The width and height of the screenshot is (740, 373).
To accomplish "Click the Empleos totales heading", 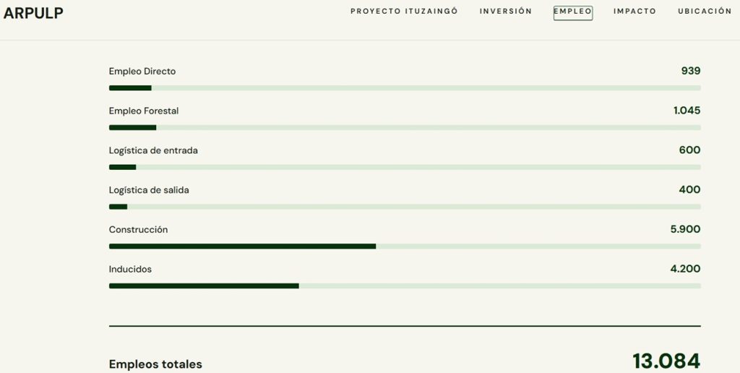I will tap(155, 364).
